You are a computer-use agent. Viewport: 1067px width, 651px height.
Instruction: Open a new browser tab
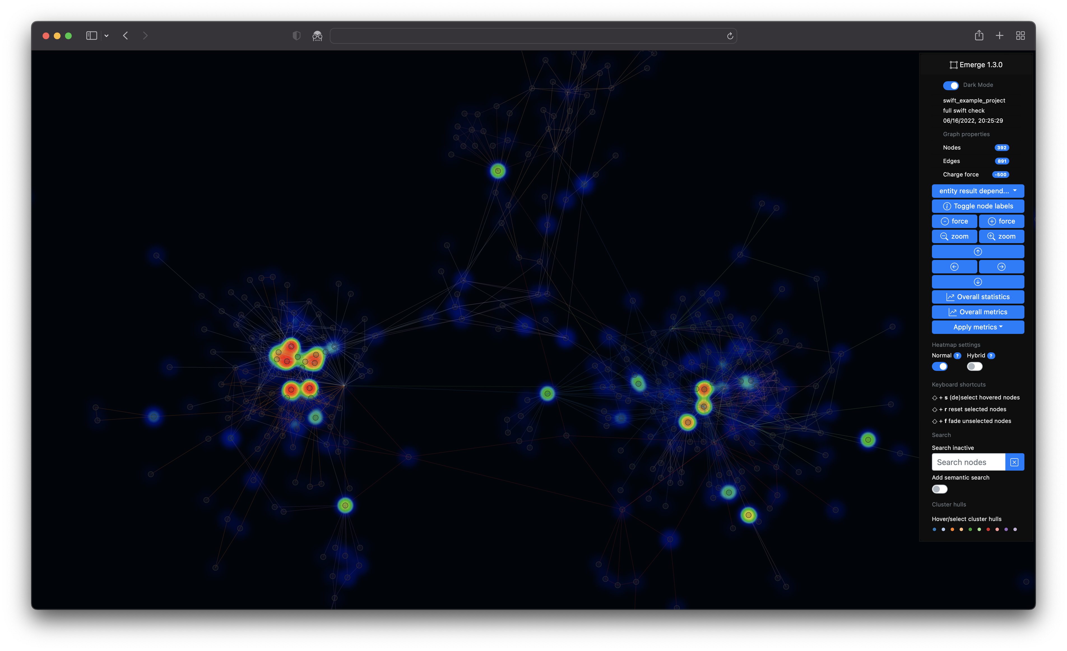click(x=999, y=36)
